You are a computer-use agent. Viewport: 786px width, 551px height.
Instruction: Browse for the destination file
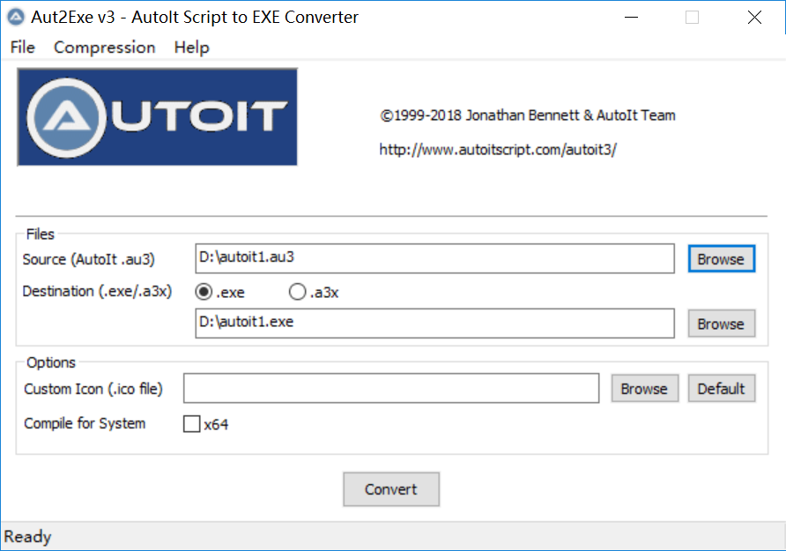pyautogui.click(x=722, y=324)
